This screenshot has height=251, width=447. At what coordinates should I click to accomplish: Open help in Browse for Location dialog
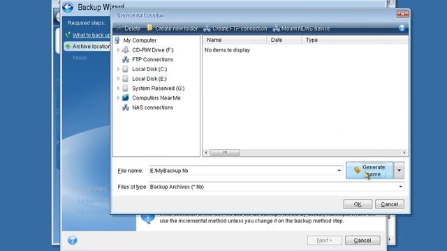coord(402,28)
